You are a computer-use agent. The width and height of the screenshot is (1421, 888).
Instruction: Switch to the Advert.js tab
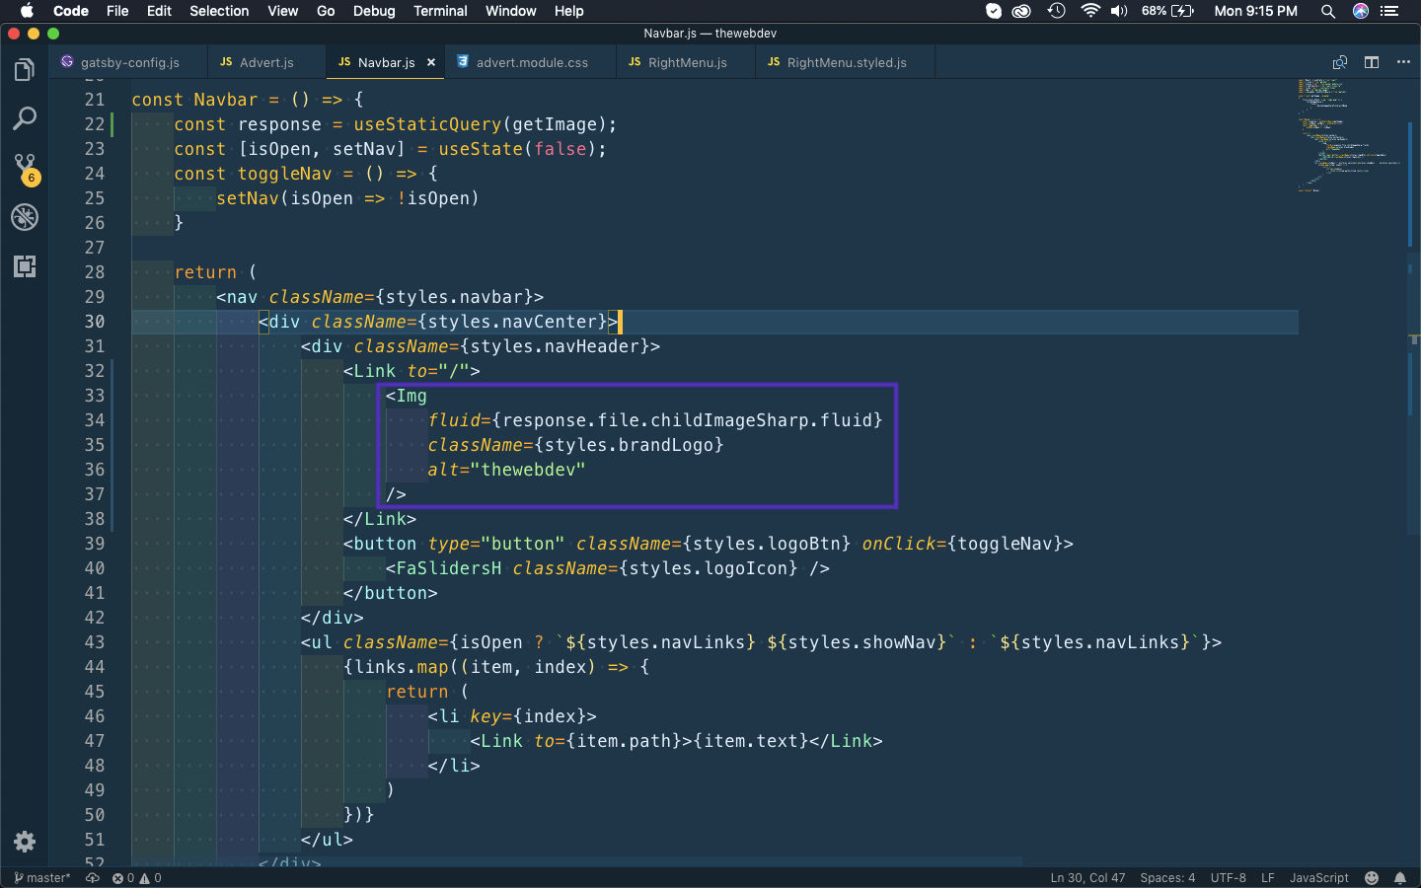click(x=266, y=62)
